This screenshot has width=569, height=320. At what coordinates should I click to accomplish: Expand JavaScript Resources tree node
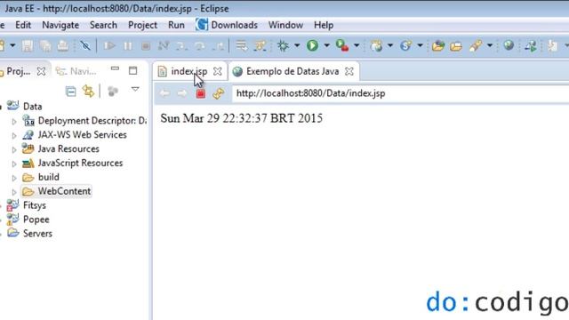[14, 164]
